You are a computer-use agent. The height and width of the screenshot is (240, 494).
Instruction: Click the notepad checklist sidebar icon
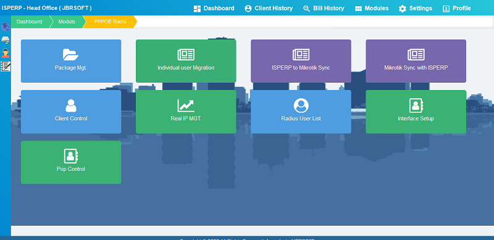(x=6, y=66)
